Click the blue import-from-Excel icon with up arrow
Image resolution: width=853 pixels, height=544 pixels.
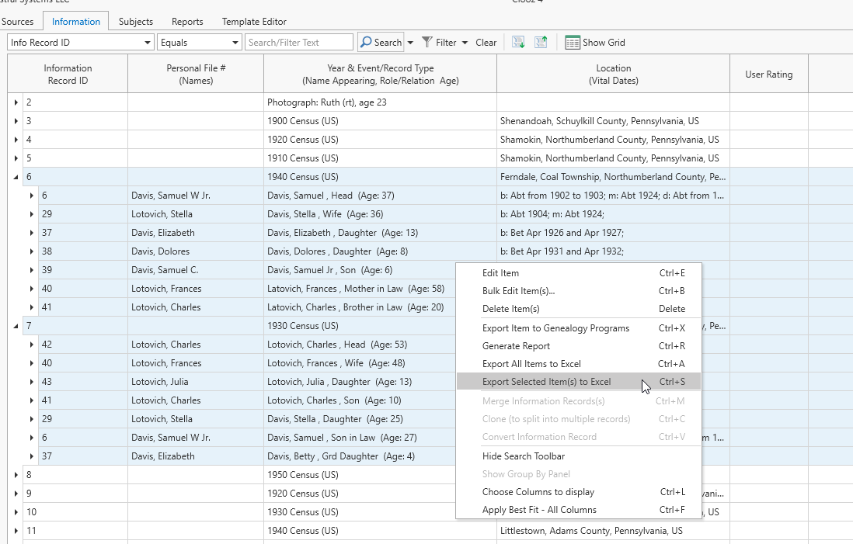click(x=540, y=42)
